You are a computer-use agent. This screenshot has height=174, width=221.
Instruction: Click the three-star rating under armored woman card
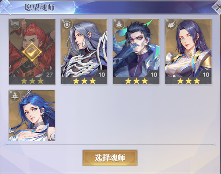189,81
